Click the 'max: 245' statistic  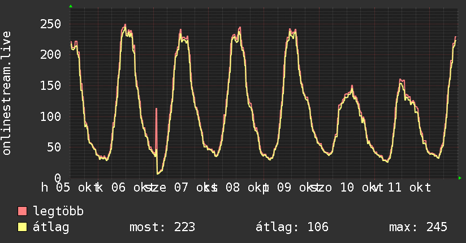[418, 227]
